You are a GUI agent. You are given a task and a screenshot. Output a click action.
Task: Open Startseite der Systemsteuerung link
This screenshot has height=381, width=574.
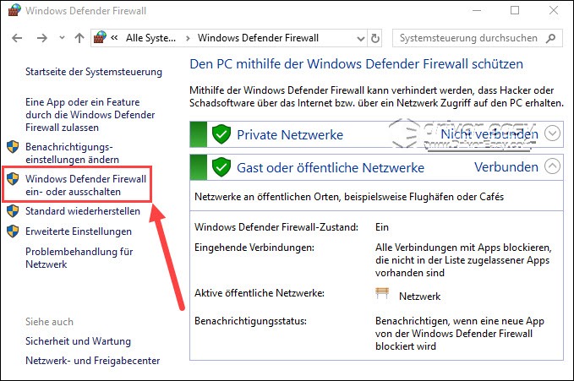[x=80, y=73]
